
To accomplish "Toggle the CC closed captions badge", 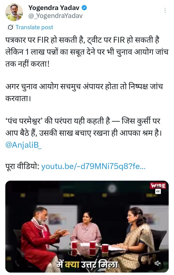I will 158,191.
